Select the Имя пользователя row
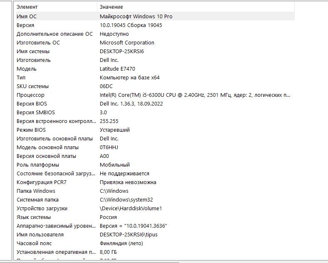This screenshot has height=263, width=328. [x=155, y=235]
